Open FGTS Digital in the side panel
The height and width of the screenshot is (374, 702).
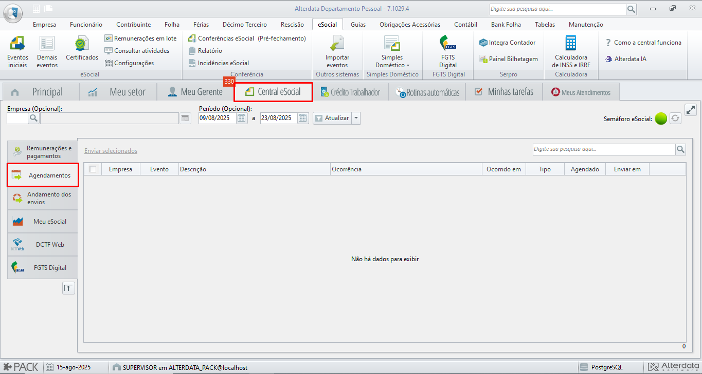[42, 268]
